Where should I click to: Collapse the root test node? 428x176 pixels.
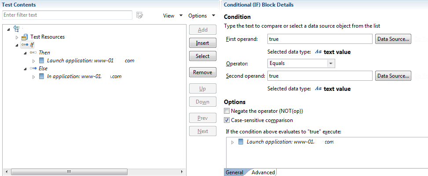click(8, 29)
